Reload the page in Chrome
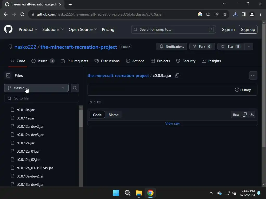266x199 pixels. [22, 15]
